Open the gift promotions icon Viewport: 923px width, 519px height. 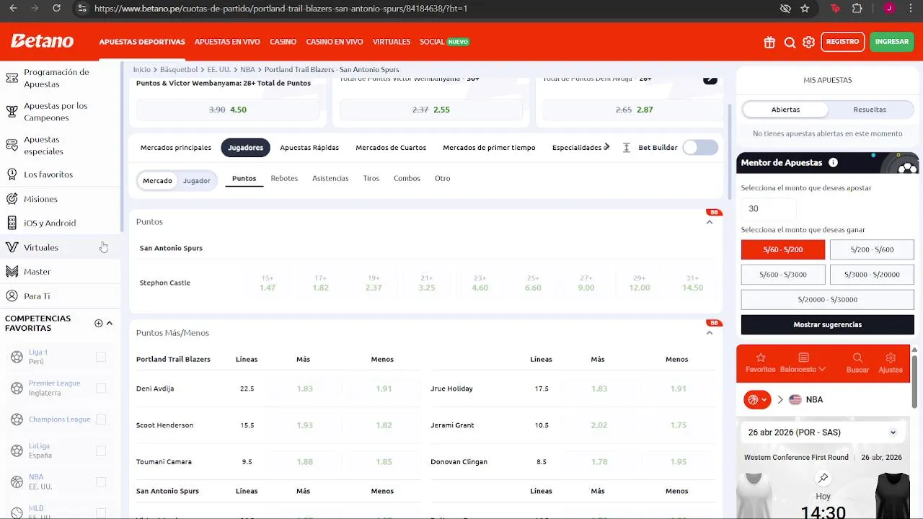769,43
